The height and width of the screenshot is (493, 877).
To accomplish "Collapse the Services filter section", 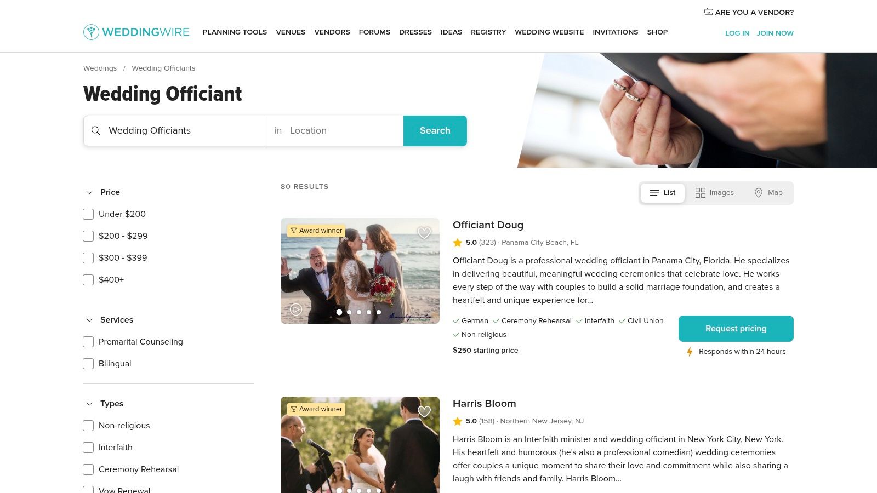I will click(89, 320).
